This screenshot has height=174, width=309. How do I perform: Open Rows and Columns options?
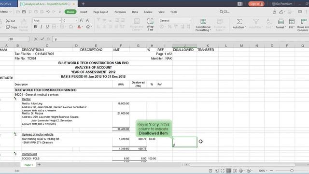coord(303,25)
